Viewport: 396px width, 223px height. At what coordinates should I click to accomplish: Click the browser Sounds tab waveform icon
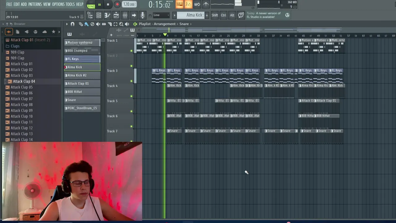coord(9,32)
